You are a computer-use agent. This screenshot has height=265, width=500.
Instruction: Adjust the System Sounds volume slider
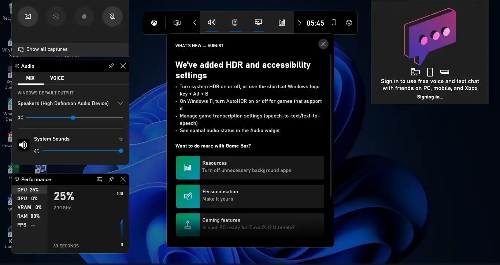(x=83, y=151)
